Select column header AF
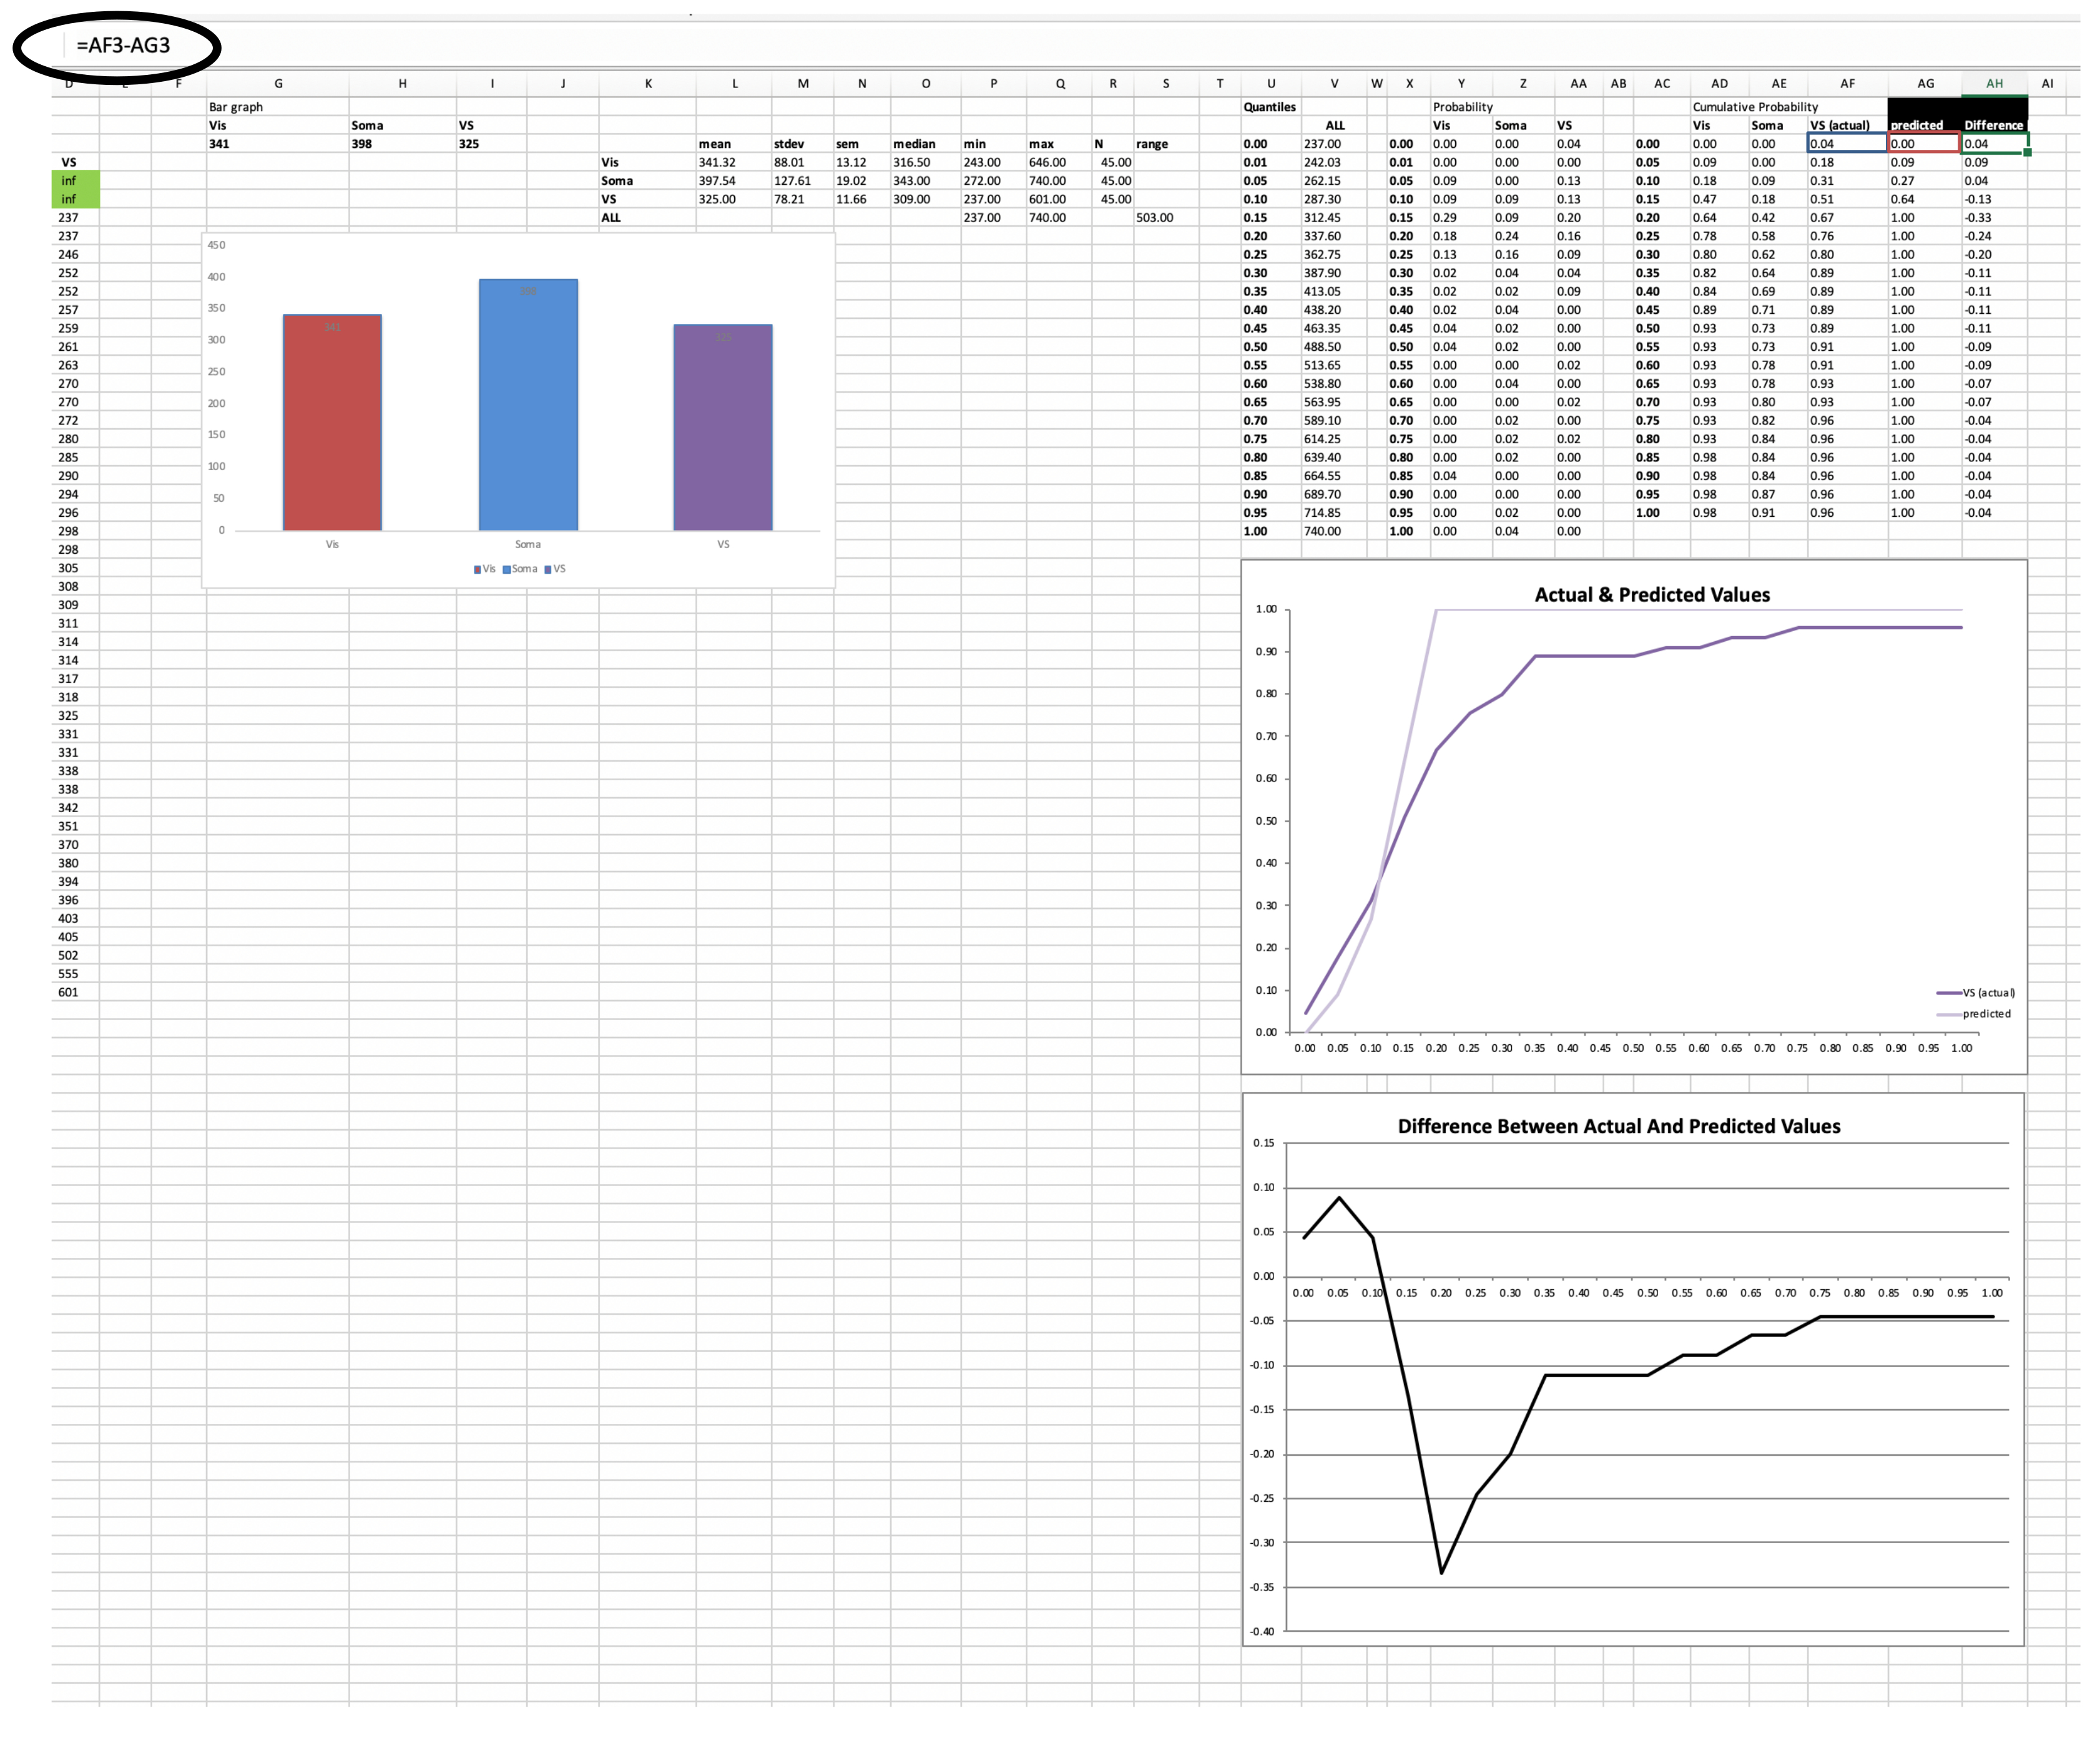 (1847, 84)
